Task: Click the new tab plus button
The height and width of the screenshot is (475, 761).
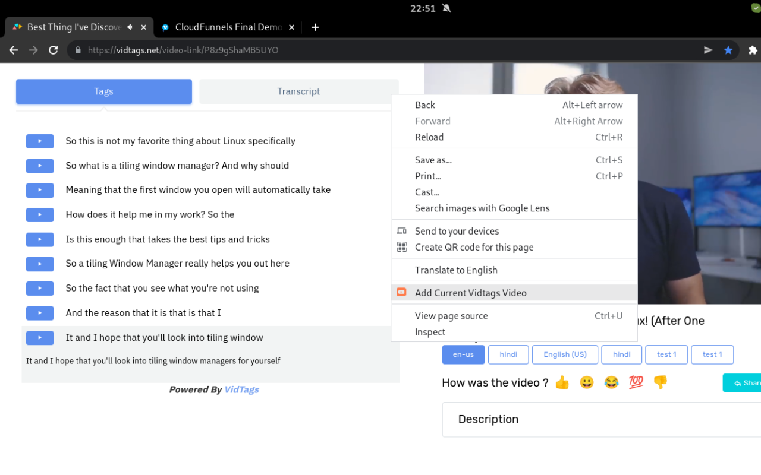Action: click(x=315, y=27)
